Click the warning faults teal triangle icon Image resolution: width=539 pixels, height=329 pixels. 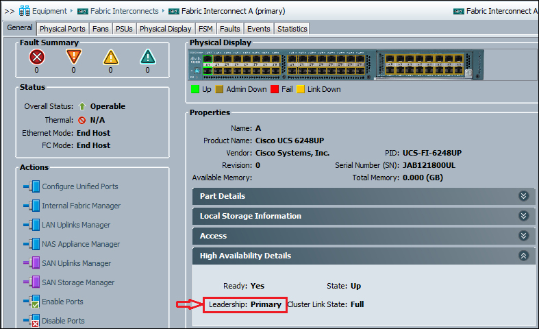pyautogui.click(x=148, y=57)
